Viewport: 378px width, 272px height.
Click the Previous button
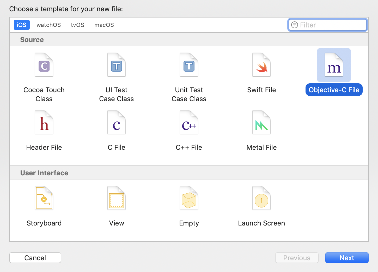297,258
